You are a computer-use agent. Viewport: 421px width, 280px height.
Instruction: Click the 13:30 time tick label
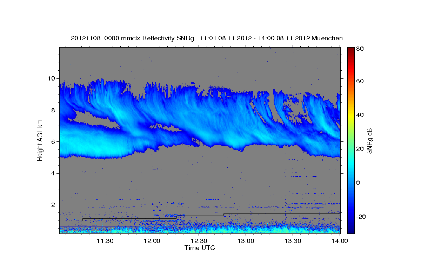tap(293, 241)
